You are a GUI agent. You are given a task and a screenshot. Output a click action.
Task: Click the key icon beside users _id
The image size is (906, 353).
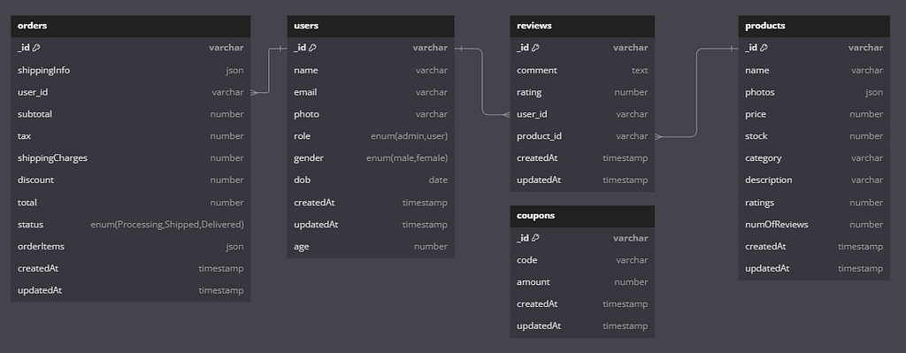coord(312,48)
